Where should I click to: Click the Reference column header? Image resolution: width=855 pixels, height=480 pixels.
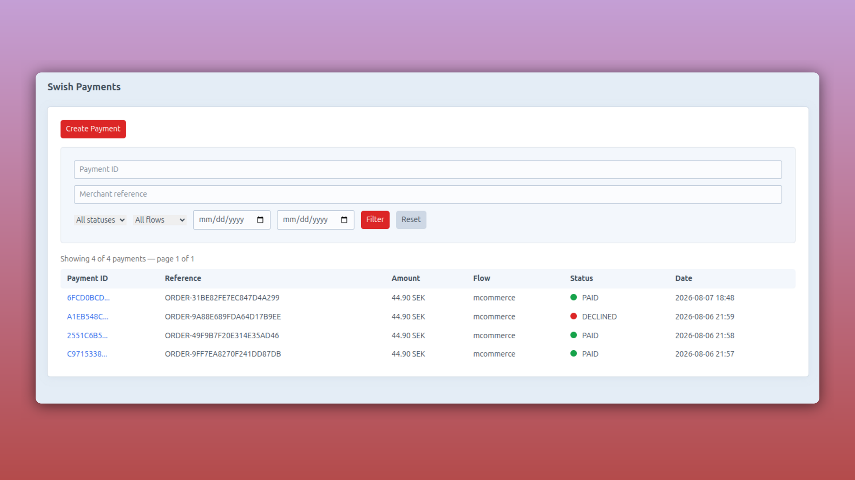(183, 278)
